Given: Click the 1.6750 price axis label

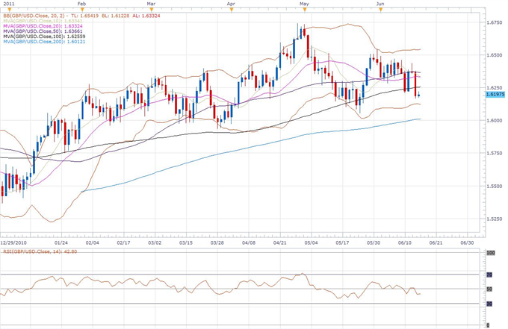Looking at the screenshot, I should [495, 22].
